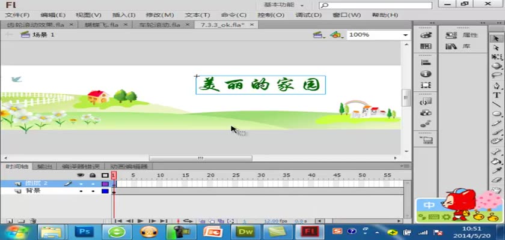Choose the Pen tool
Viewport: 505px width, 240px height.
[x=497, y=85]
